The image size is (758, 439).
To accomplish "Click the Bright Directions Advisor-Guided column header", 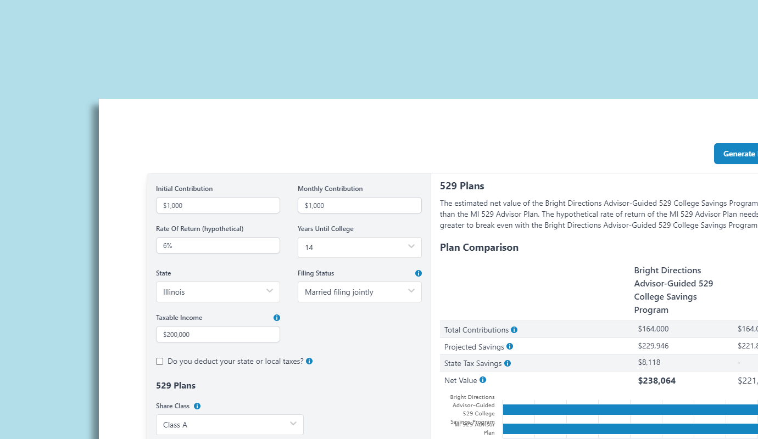I will pos(673,290).
